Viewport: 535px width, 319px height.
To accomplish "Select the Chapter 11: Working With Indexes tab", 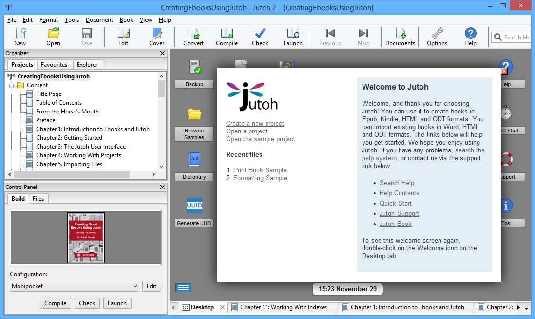I will point(284,307).
